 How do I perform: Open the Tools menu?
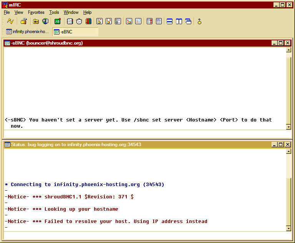tap(54, 12)
